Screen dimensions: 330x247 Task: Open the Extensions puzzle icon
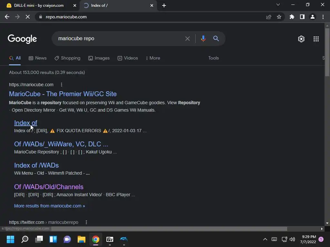[292, 17]
